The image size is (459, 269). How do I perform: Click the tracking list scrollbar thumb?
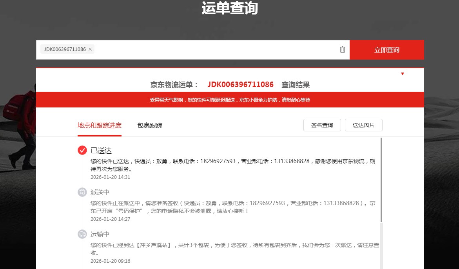click(x=381, y=178)
